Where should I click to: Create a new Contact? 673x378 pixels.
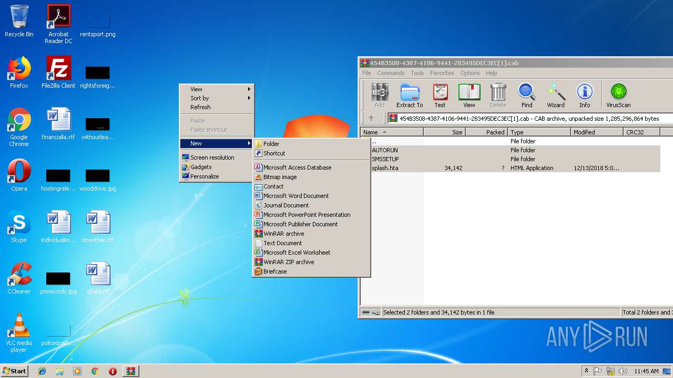click(311, 186)
